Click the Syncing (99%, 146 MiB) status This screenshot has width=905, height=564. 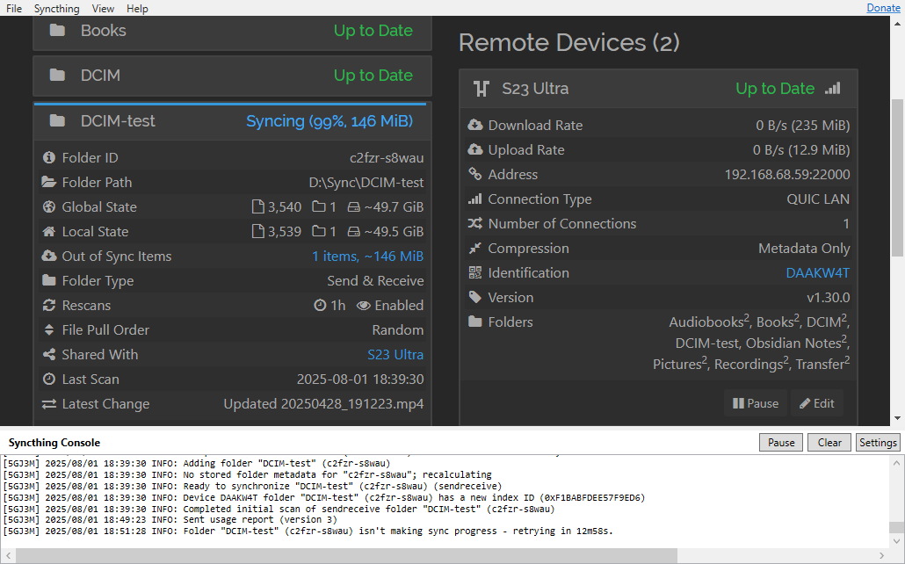pos(329,121)
